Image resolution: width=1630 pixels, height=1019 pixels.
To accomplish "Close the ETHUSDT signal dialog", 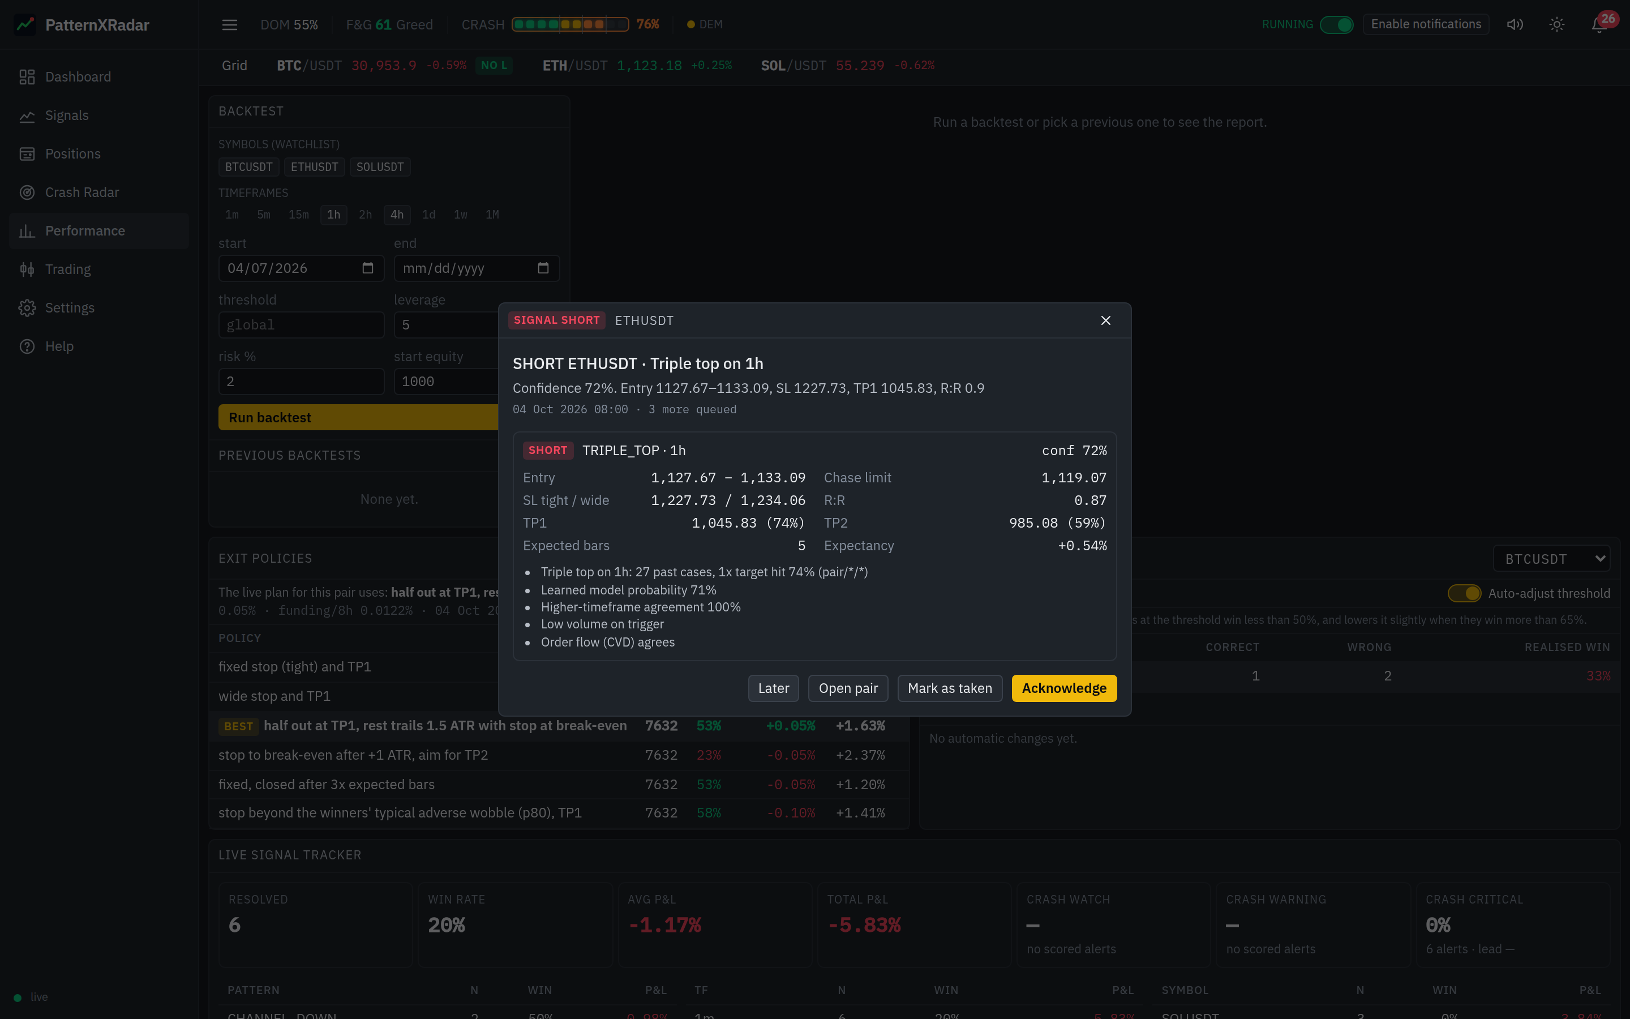I will point(1105,321).
